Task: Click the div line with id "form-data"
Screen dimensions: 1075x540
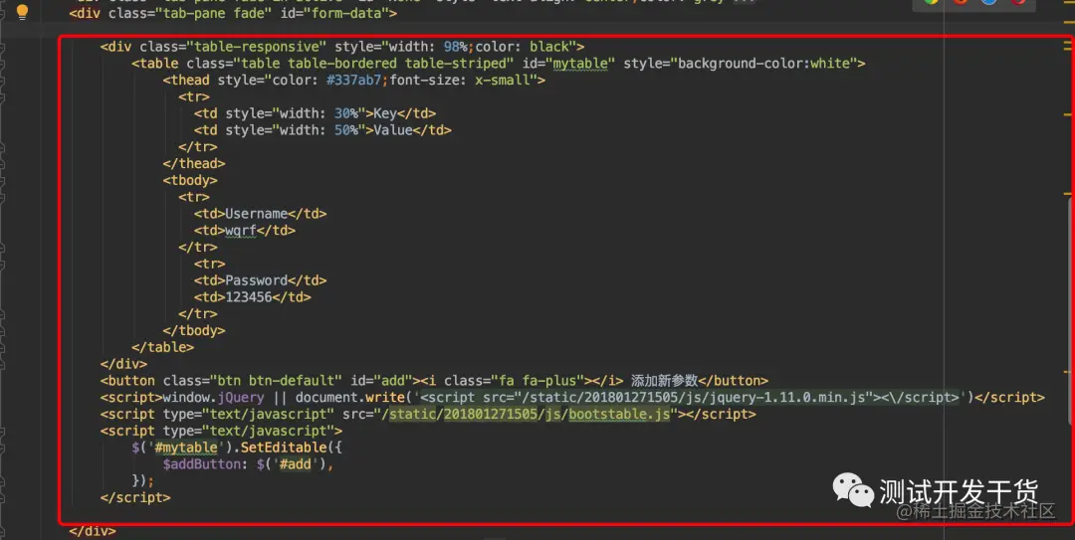Action: point(233,13)
